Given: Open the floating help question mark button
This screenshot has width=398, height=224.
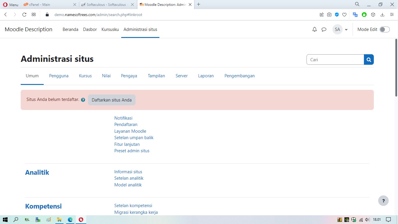Looking at the screenshot, I should pos(383,201).
